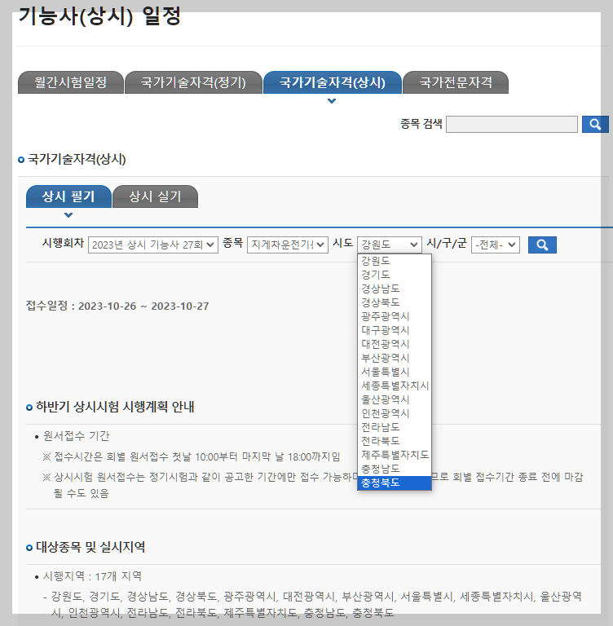Select 제주특별자치도 option
The width and height of the screenshot is (613, 626).
(395, 455)
